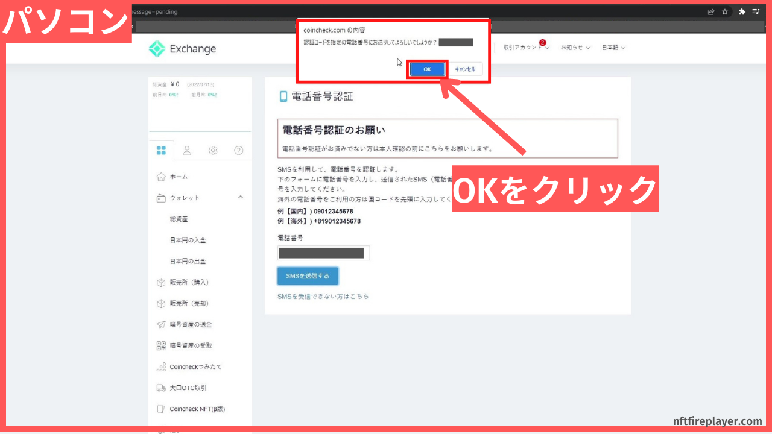
Task: Click the 大口OTC取引 truck icon
Action: pyautogui.click(x=161, y=388)
